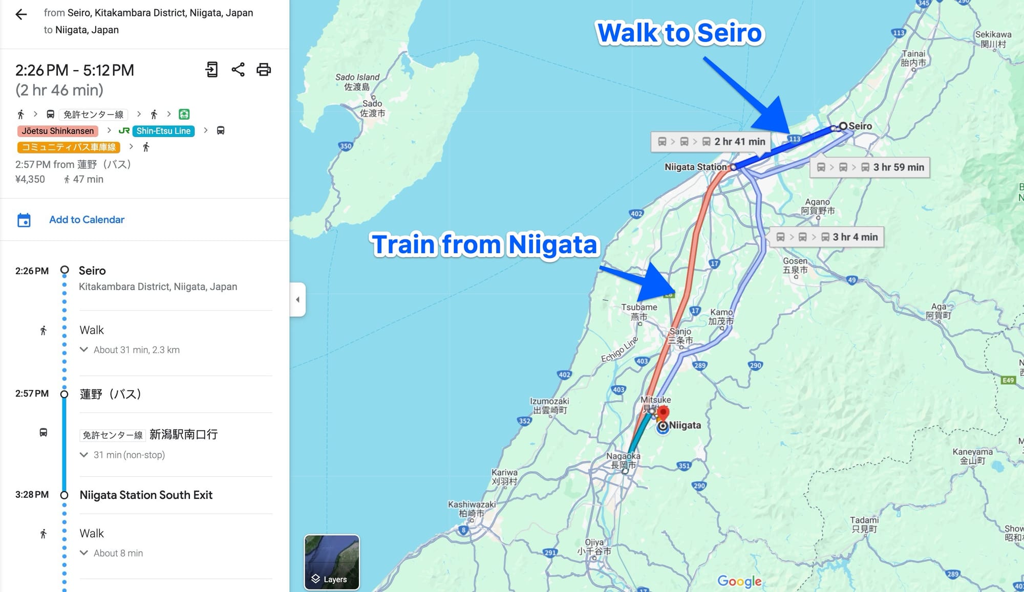Click the print directions icon

(264, 70)
